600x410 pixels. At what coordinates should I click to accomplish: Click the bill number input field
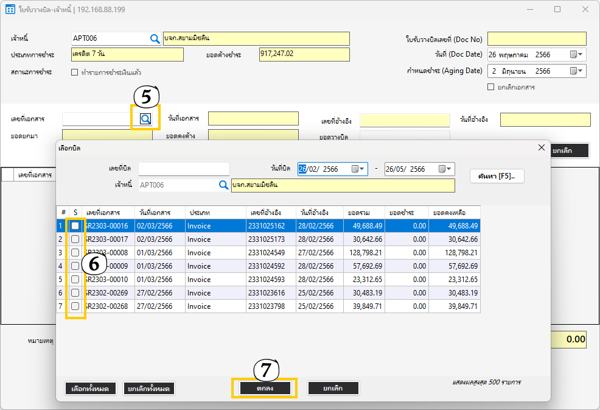(184, 169)
